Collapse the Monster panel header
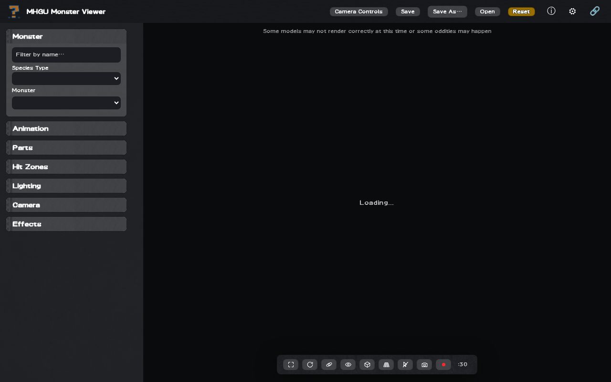611x382 pixels. pos(66,36)
